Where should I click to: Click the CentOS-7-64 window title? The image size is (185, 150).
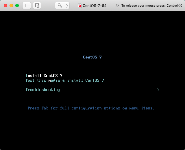coord(95,6)
